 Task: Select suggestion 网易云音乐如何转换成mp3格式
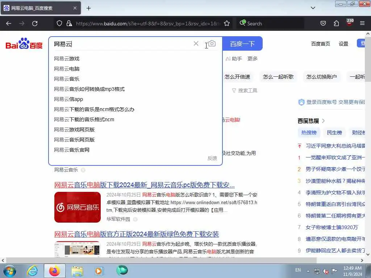coord(89,89)
